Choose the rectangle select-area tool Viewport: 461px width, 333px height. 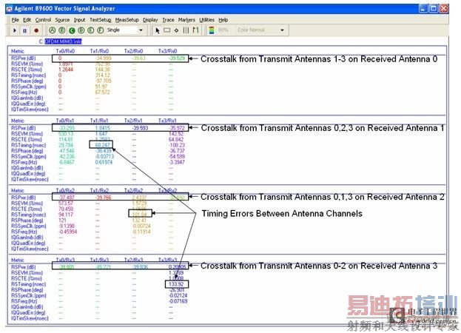[166, 30]
